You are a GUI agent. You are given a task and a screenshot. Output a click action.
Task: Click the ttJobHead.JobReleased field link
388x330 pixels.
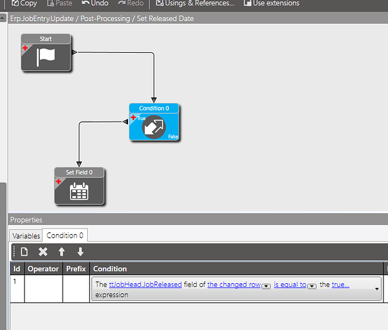pos(145,284)
